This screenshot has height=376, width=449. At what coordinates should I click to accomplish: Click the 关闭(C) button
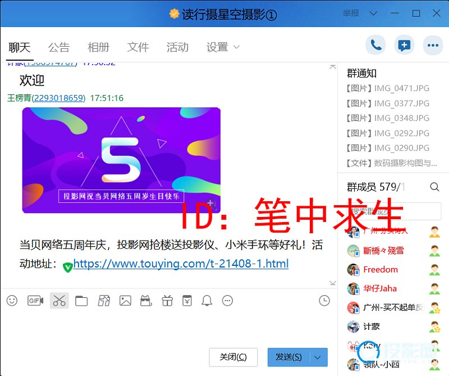point(233,357)
